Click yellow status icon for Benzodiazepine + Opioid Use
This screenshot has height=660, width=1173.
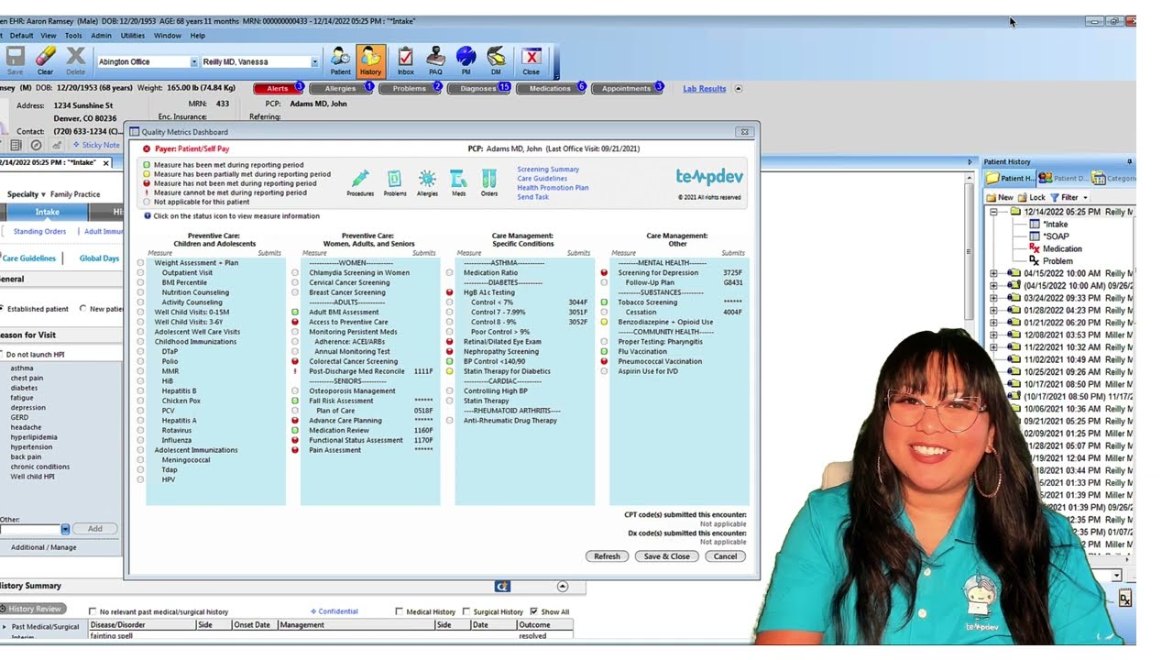coord(604,323)
